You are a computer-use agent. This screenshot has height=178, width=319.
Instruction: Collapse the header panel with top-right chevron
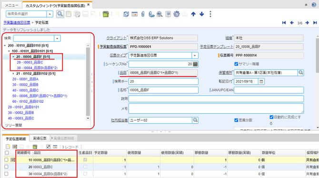pos(306,5)
